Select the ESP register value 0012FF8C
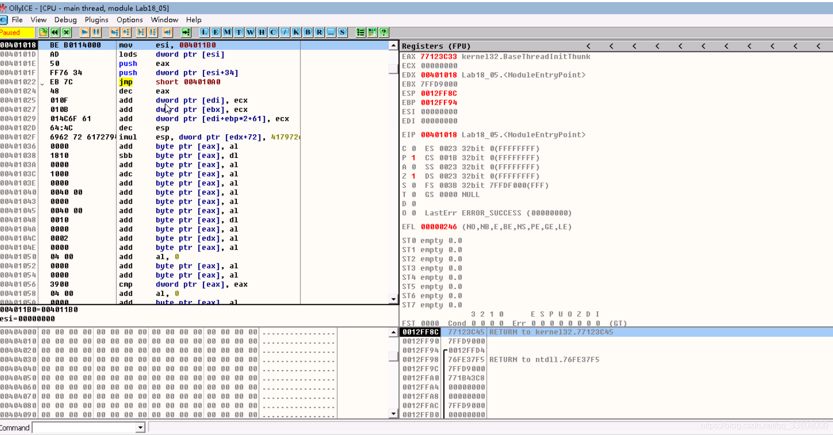The height and width of the screenshot is (435, 833). (439, 94)
